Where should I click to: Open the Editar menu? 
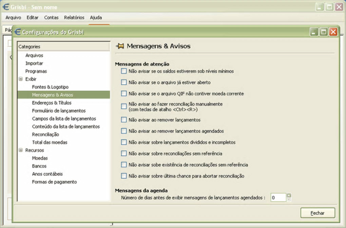click(x=33, y=17)
